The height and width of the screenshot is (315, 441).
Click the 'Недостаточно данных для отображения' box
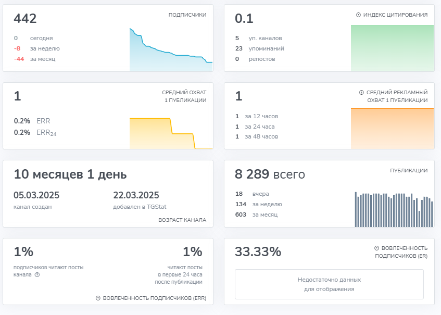[329, 284]
